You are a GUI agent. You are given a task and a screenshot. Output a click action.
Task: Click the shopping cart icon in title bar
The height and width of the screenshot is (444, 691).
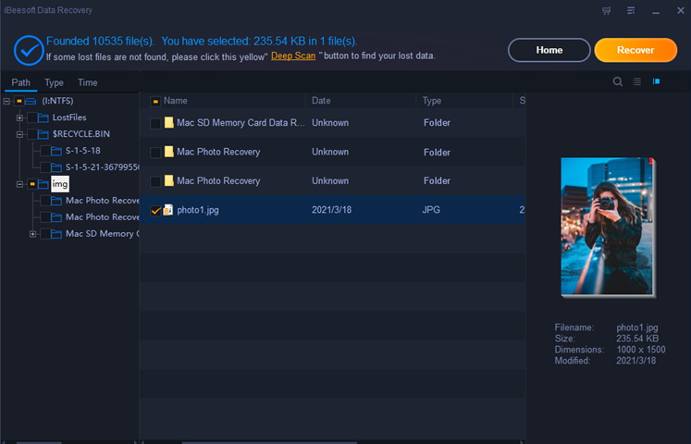[607, 10]
